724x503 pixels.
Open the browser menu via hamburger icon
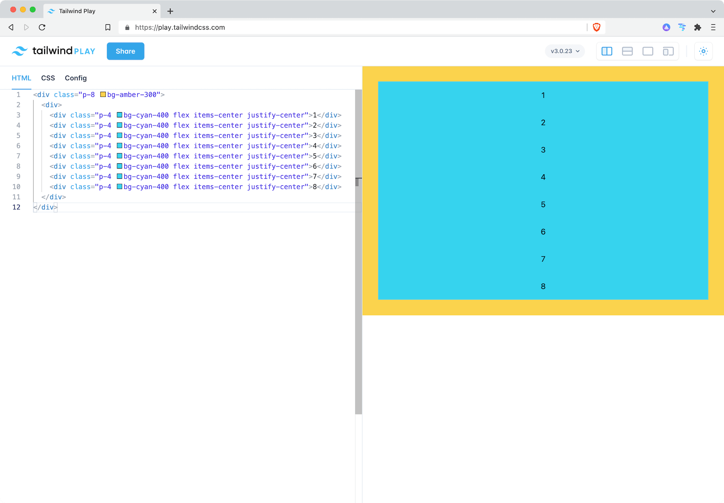point(713,27)
